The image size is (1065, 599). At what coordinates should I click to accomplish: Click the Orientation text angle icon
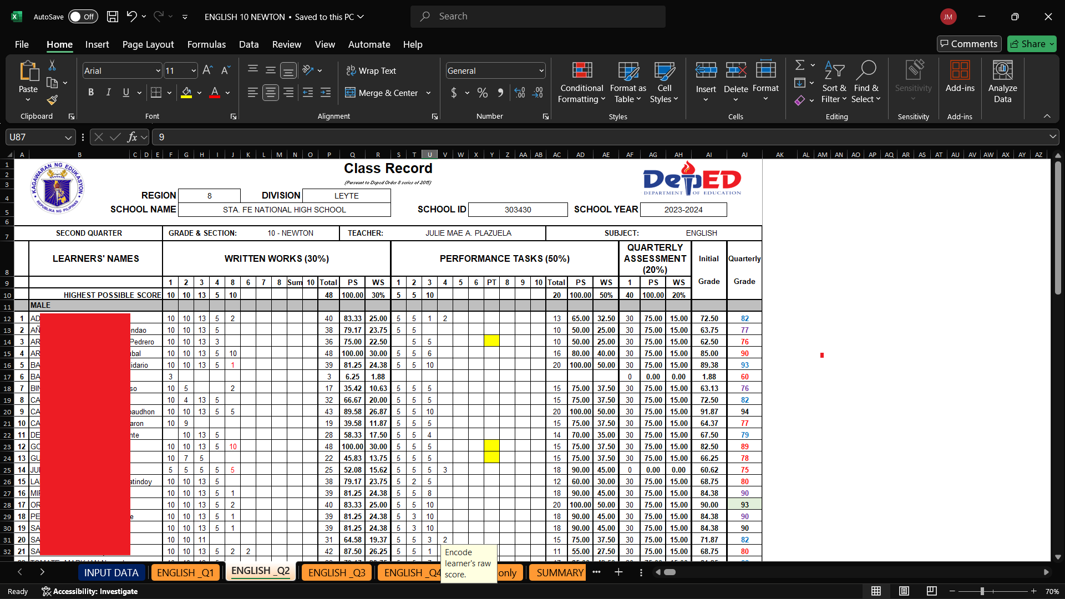(308, 70)
